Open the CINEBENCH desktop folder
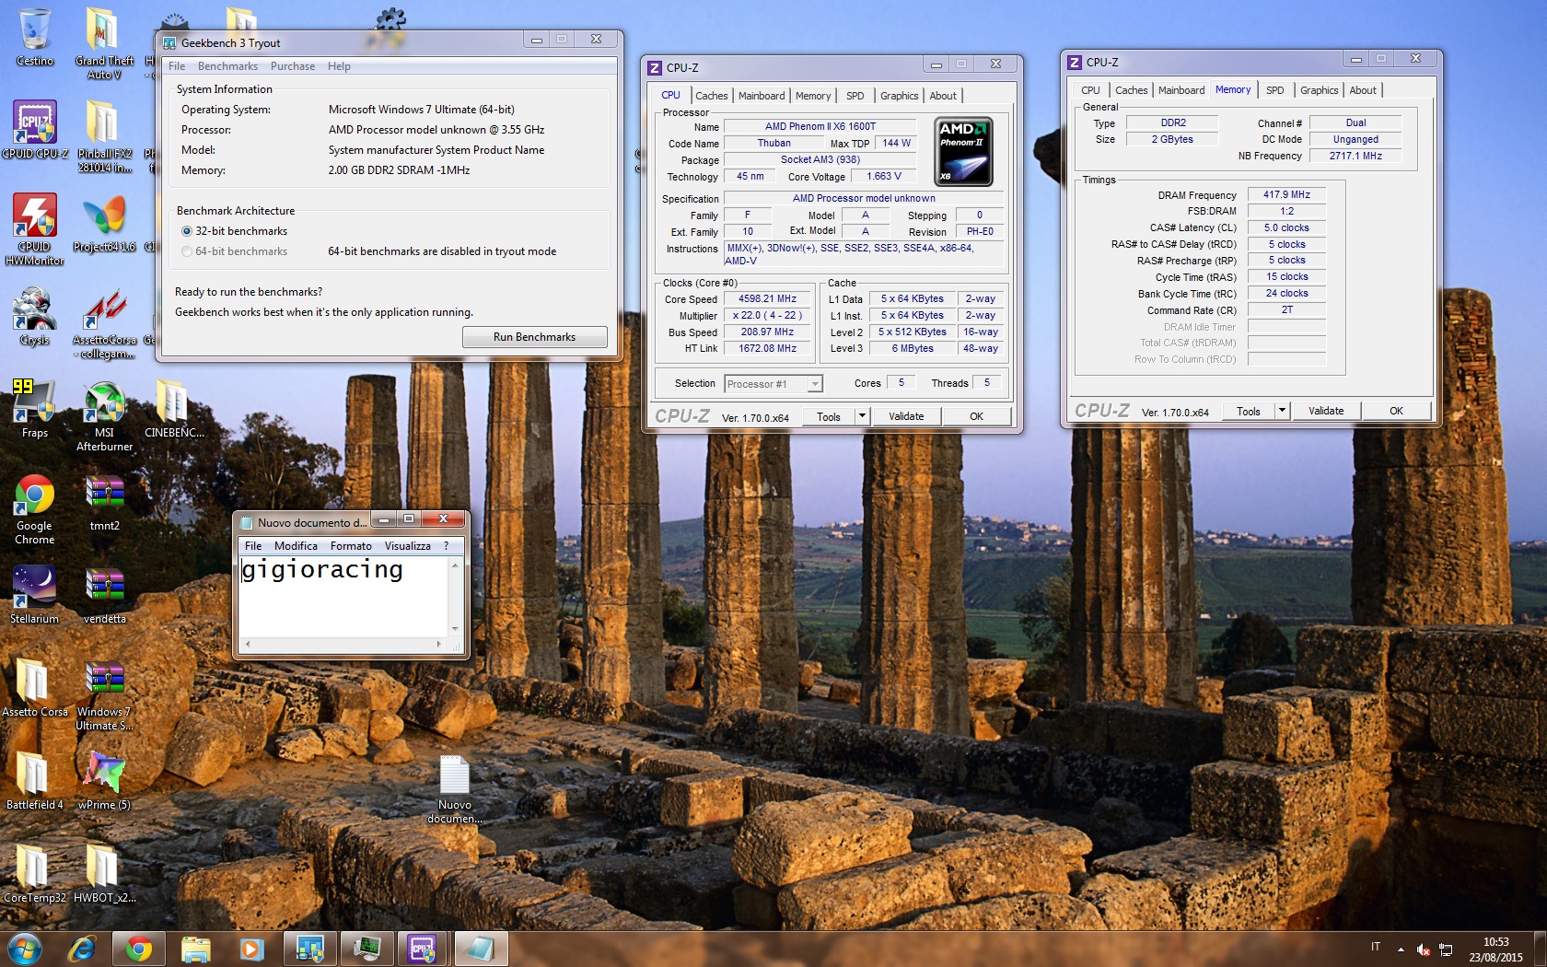This screenshot has height=967, width=1547. [x=173, y=409]
